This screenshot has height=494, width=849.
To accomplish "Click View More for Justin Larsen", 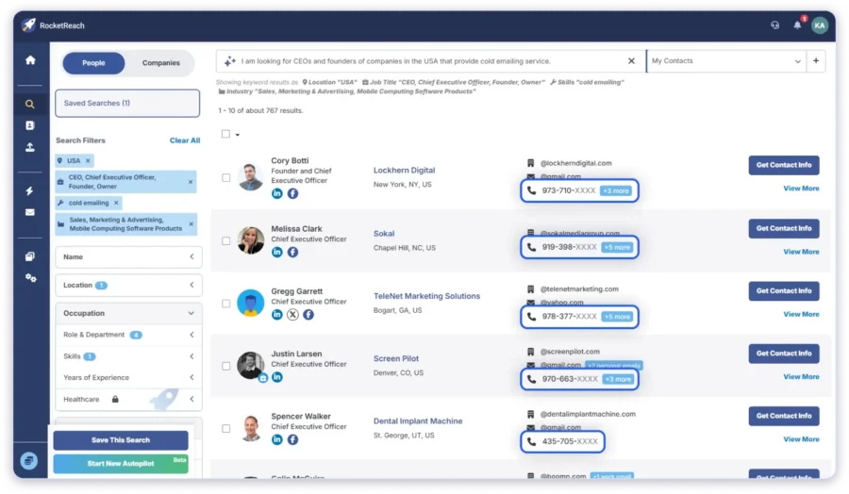I will click(x=801, y=376).
